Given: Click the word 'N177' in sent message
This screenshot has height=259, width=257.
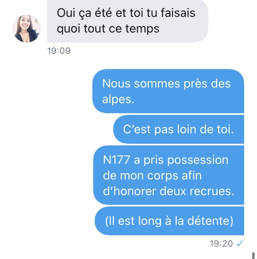Looking at the screenshot, I should [x=116, y=160].
